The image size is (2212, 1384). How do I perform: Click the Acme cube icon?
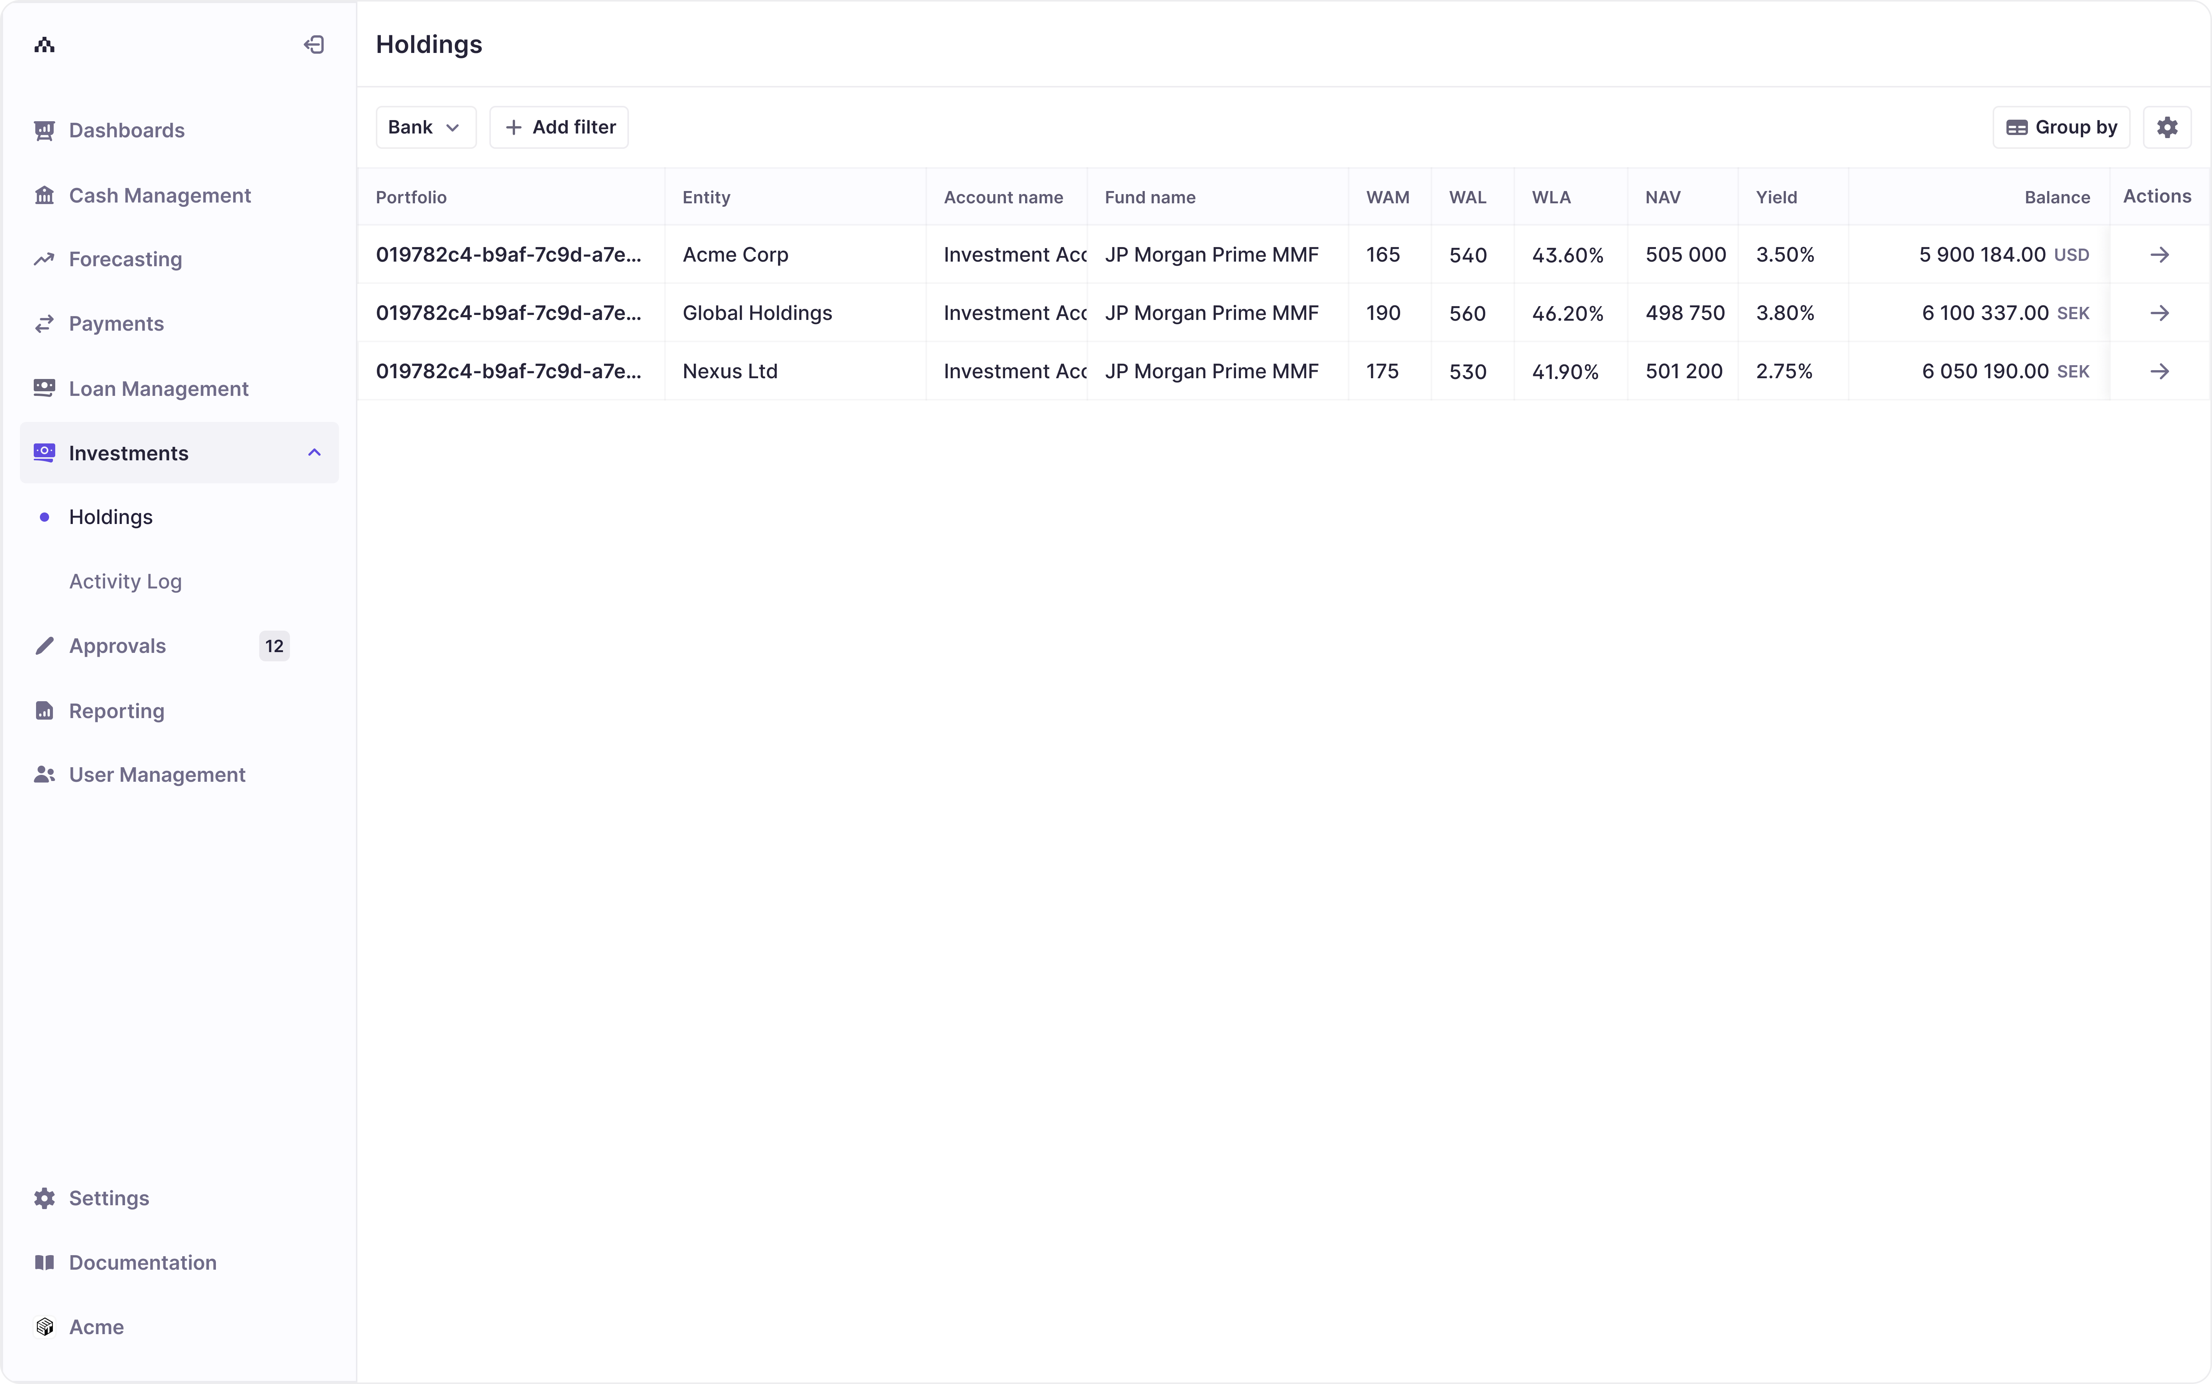point(44,1326)
